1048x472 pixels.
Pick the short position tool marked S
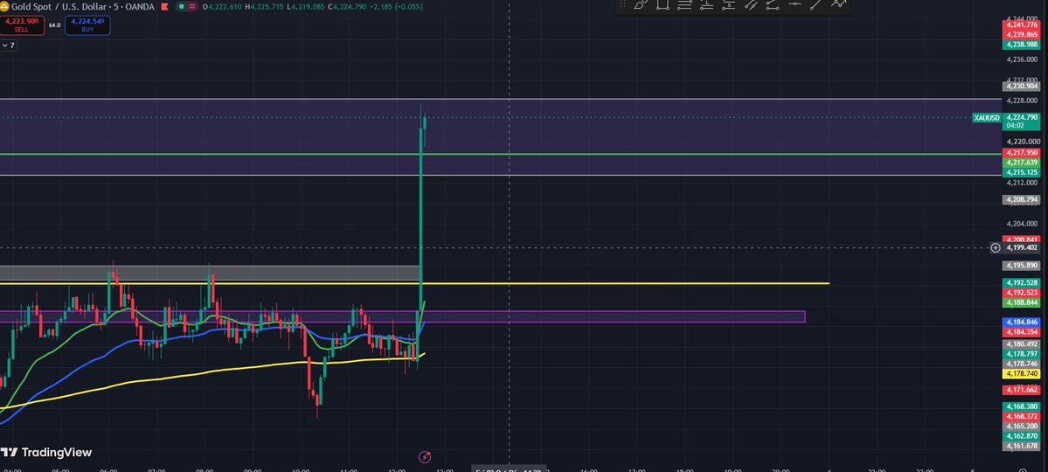[728, 4]
